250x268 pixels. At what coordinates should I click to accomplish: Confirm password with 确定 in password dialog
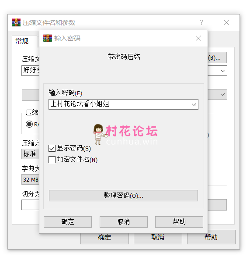pos(68,222)
